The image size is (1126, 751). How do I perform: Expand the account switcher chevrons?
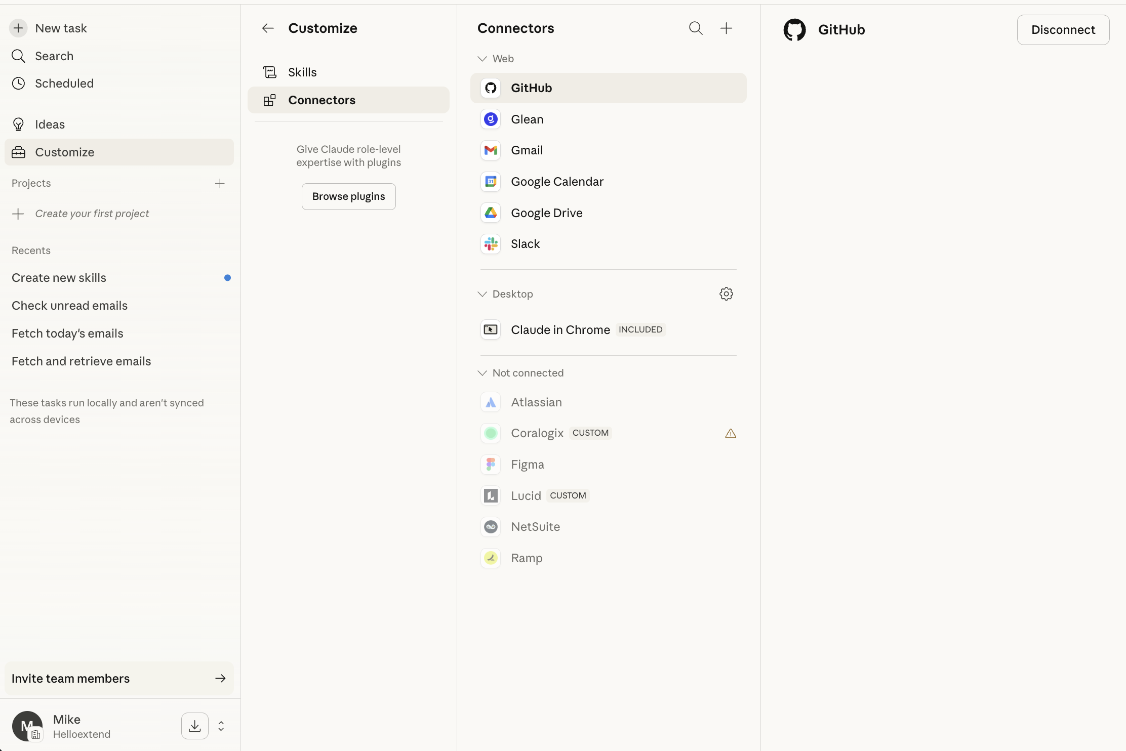221,726
